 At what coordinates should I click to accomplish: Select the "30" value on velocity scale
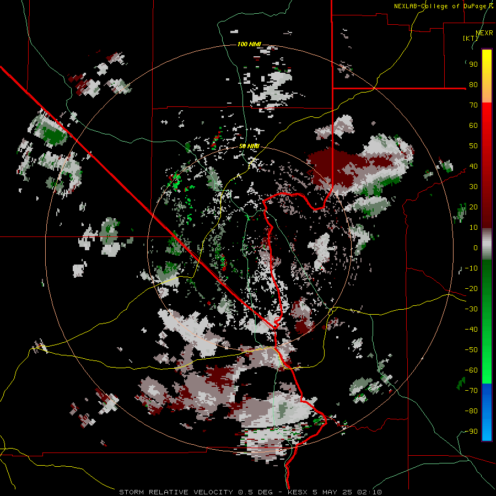tap(473, 187)
